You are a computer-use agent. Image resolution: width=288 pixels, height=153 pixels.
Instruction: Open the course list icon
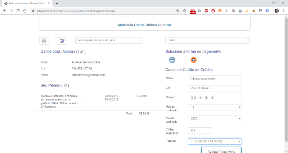point(44,41)
